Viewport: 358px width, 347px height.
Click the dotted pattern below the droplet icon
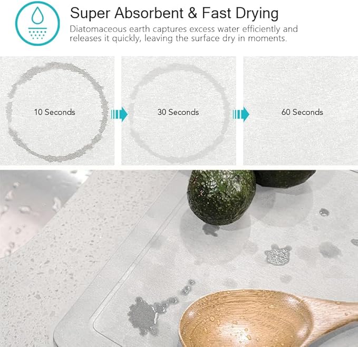pyautogui.click(x=37, y=33)
